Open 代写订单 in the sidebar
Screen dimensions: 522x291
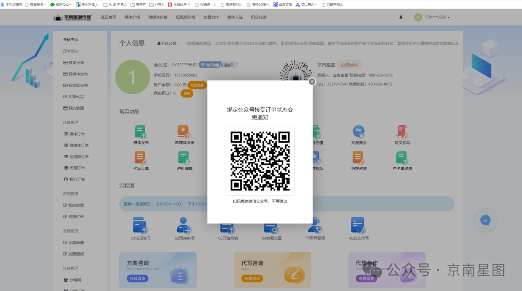[74, 168]
